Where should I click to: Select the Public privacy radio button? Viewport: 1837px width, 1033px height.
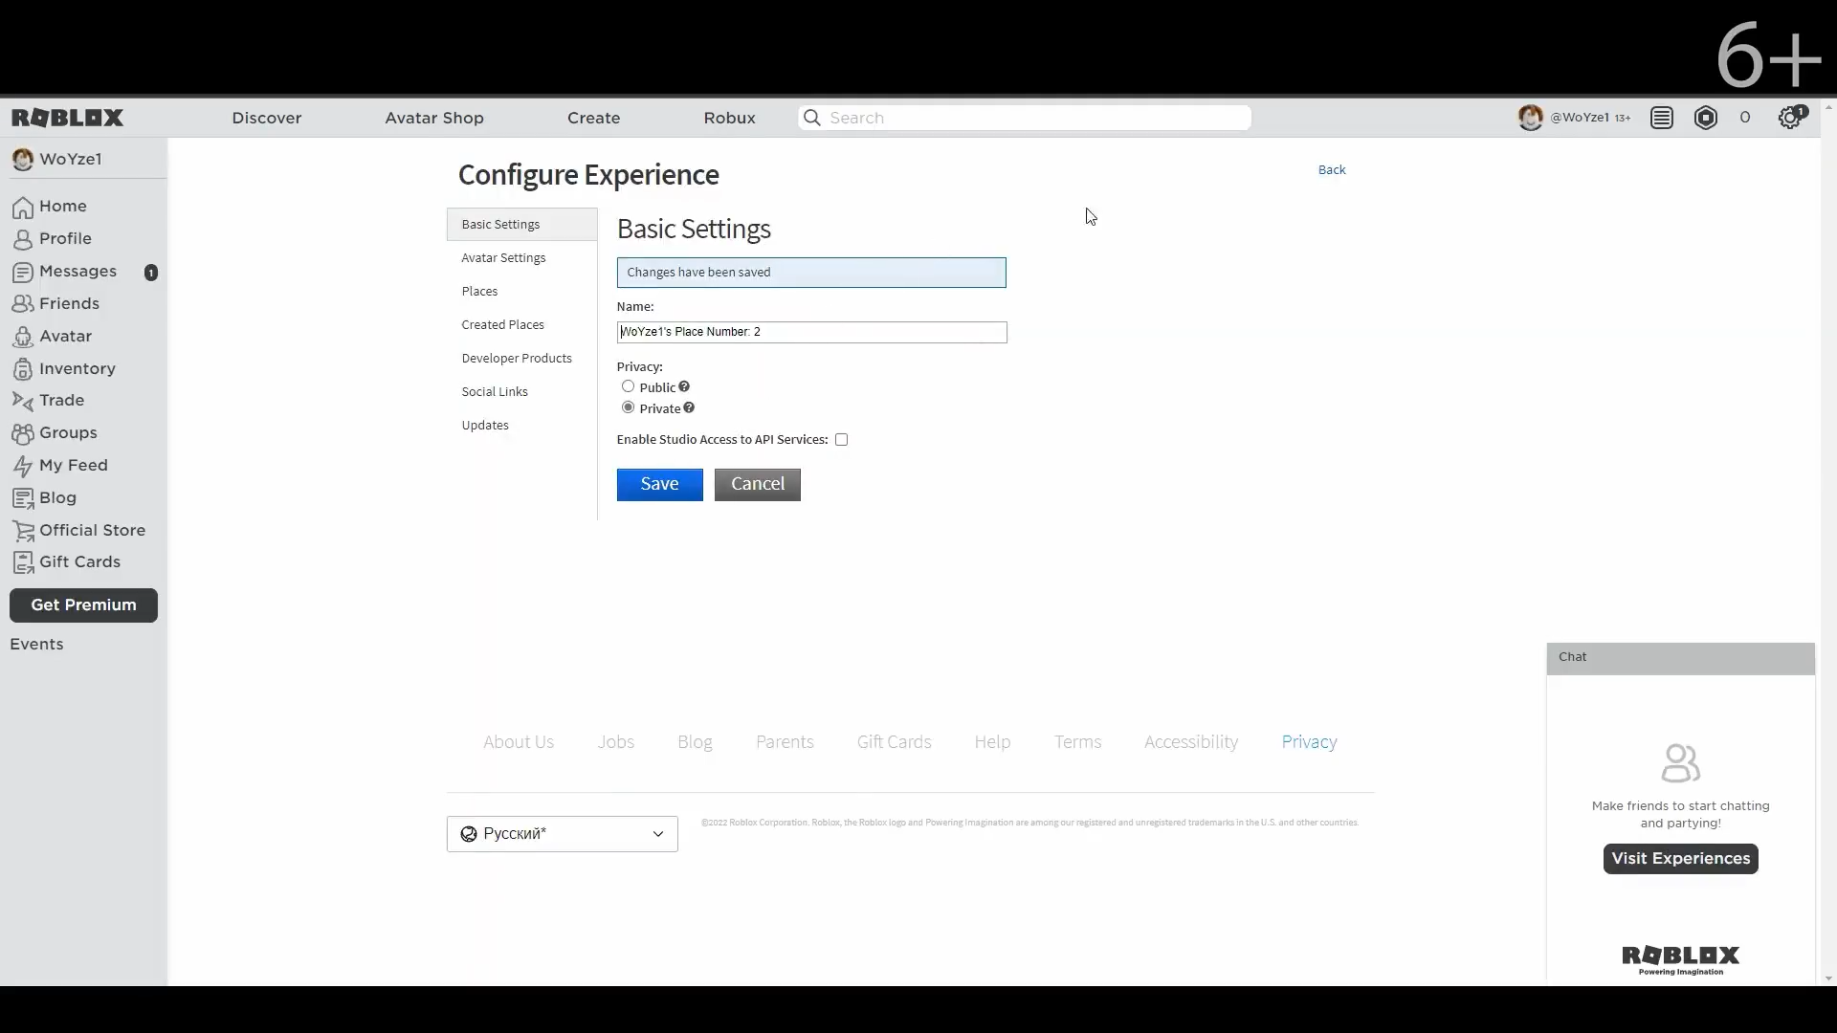pos(628,386)
